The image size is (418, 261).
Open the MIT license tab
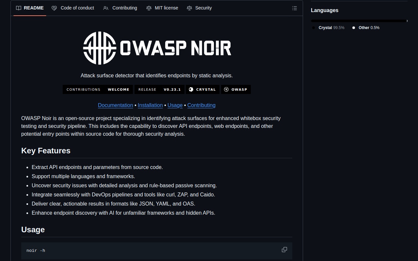point(166,8)
